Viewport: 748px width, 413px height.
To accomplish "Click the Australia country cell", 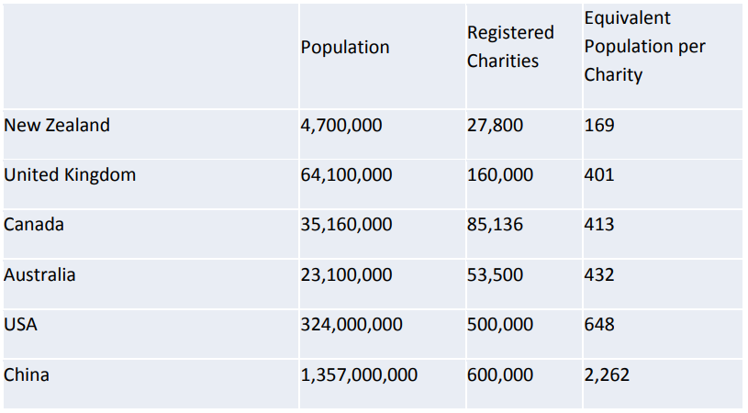I will click(x=39, y=274).
